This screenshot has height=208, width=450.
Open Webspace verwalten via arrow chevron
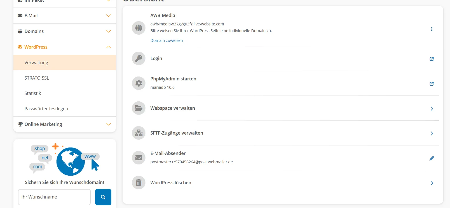(432, 109)
